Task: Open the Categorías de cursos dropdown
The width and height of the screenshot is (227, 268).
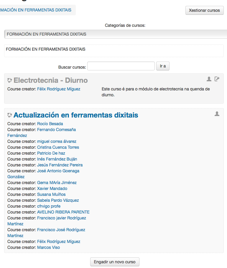Action: pos(116,34)
